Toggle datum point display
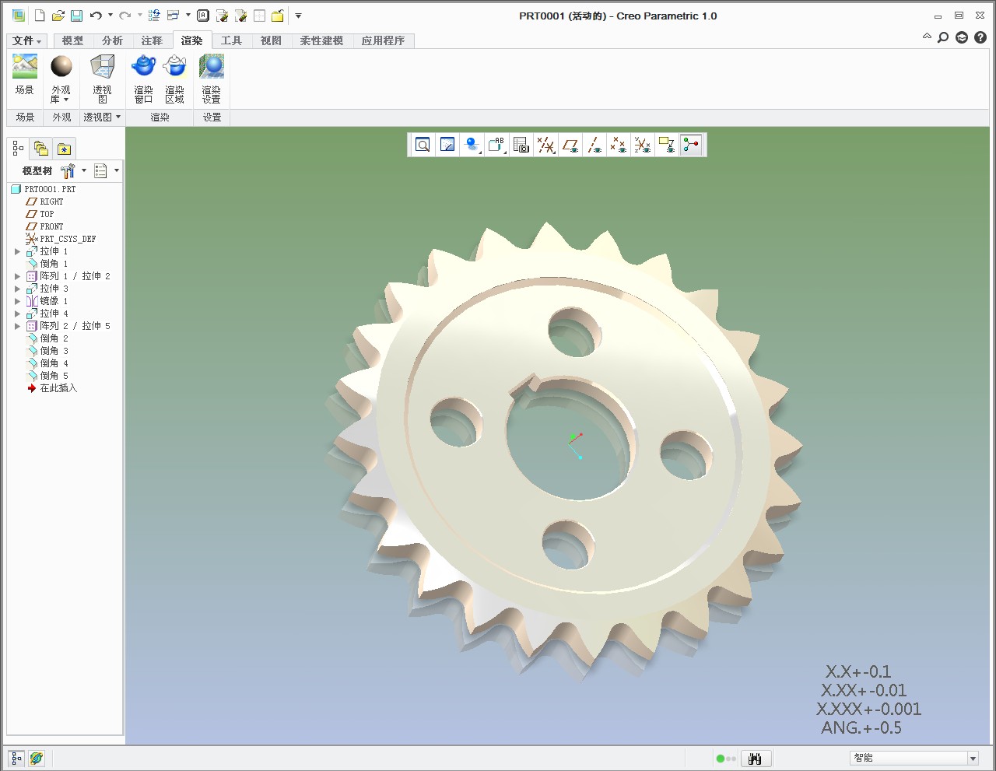 tap(619, 145)
